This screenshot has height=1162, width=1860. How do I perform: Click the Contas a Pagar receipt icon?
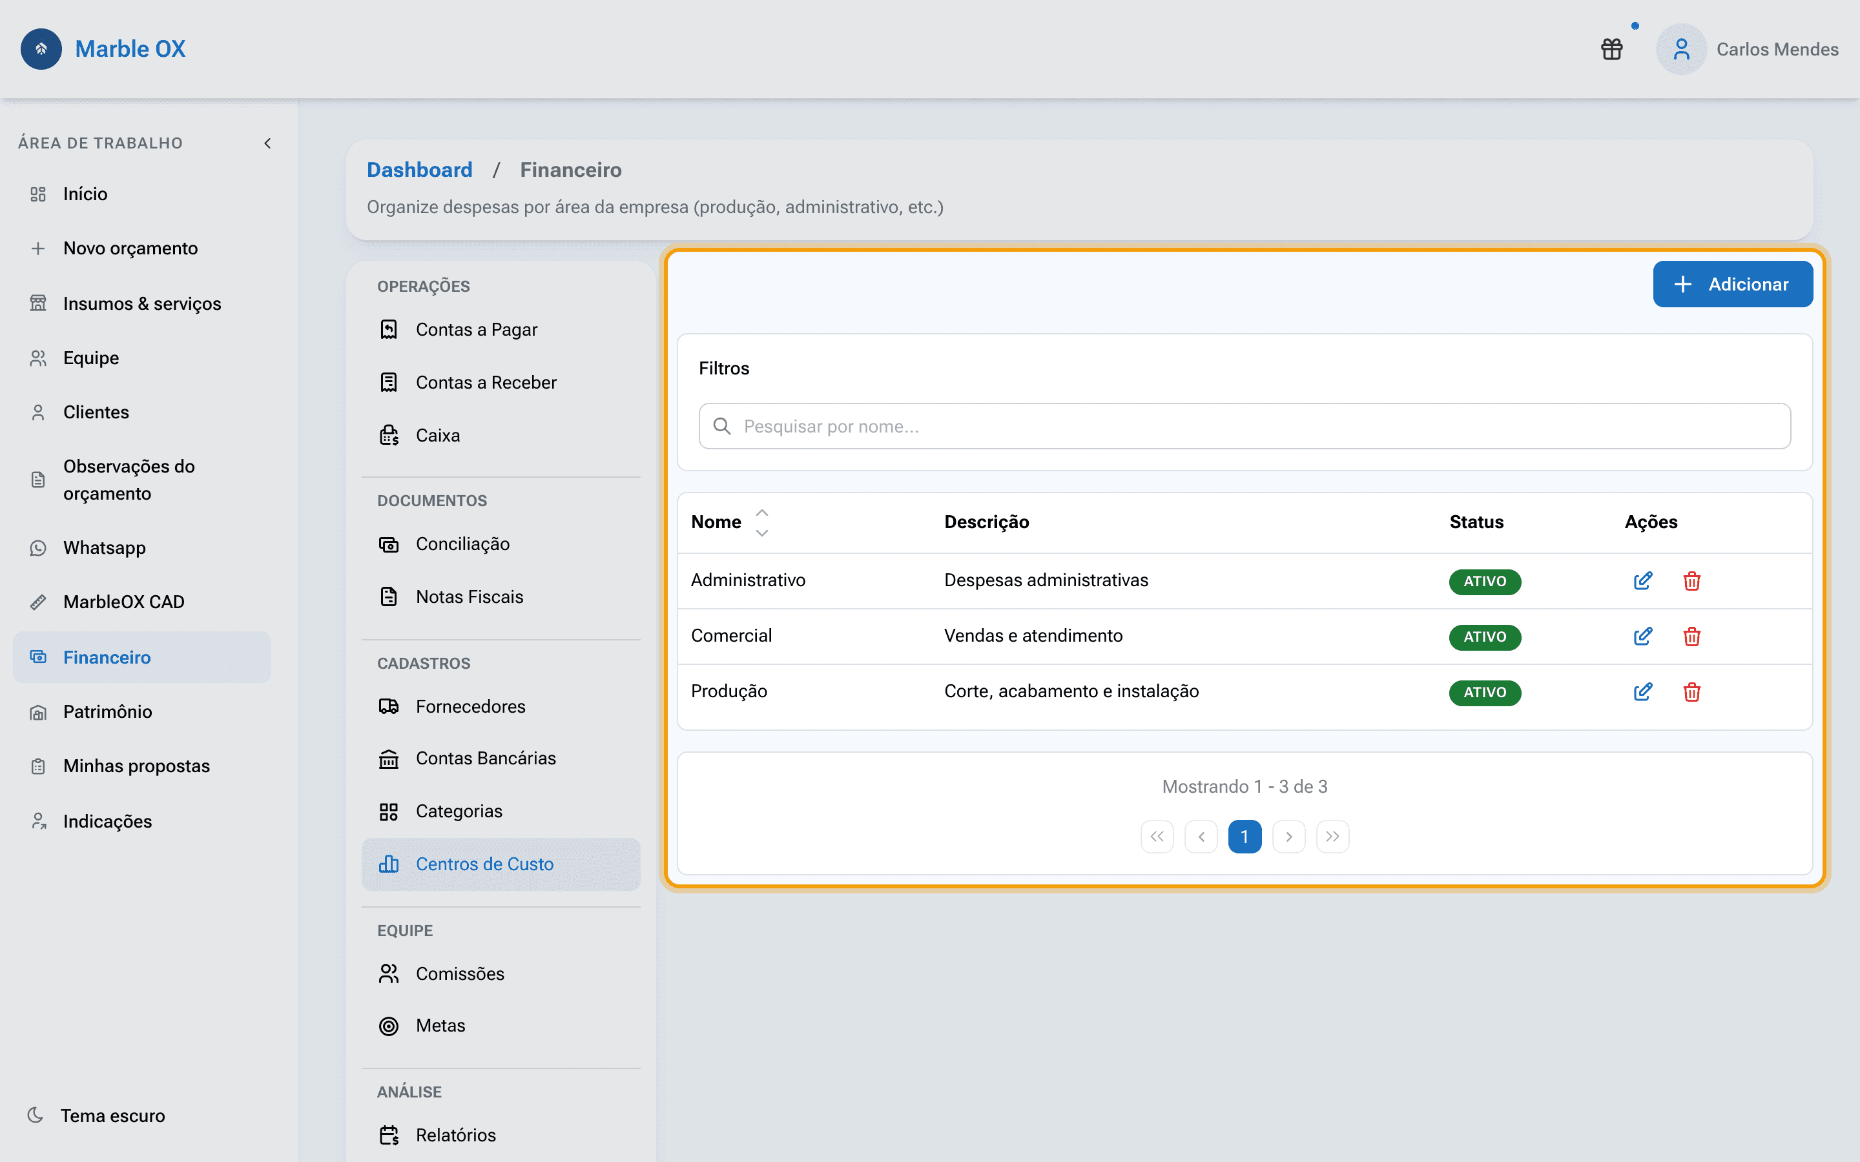(389, 330)
